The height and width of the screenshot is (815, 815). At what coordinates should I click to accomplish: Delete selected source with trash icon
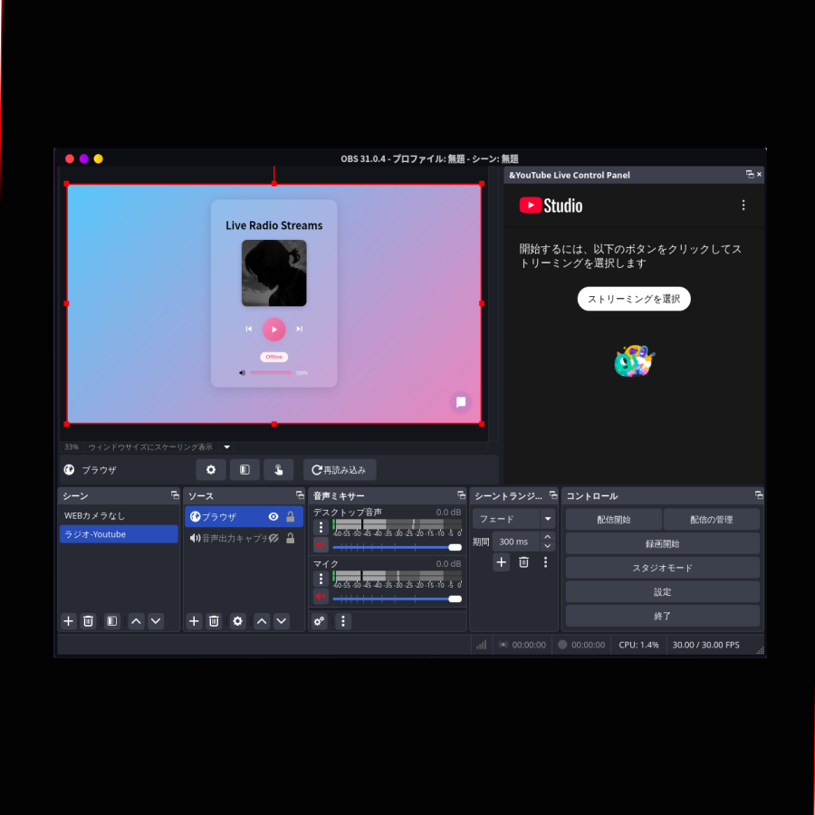pyautogui.click(x=214, y=621)
